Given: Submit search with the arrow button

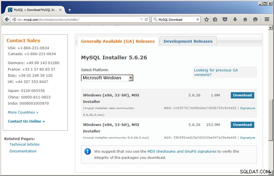Looking at the screenshot, I should pos(197,20).
